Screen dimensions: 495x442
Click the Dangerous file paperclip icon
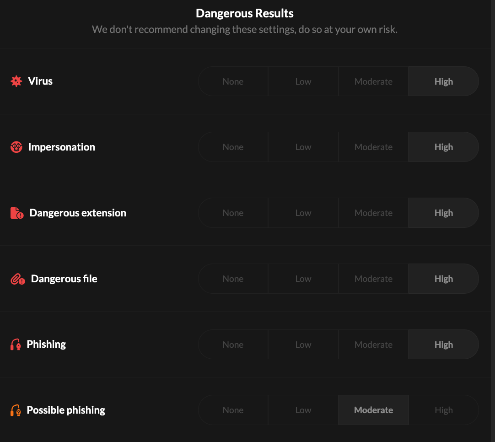[x=17, y=279]
